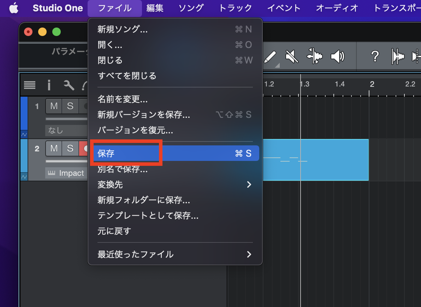
Task: Open the Inspector with the i icon
Action: coord(49,85)
